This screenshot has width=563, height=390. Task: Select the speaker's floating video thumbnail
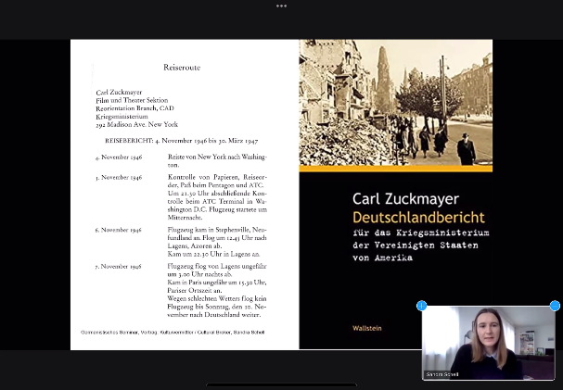click(488, 343)
